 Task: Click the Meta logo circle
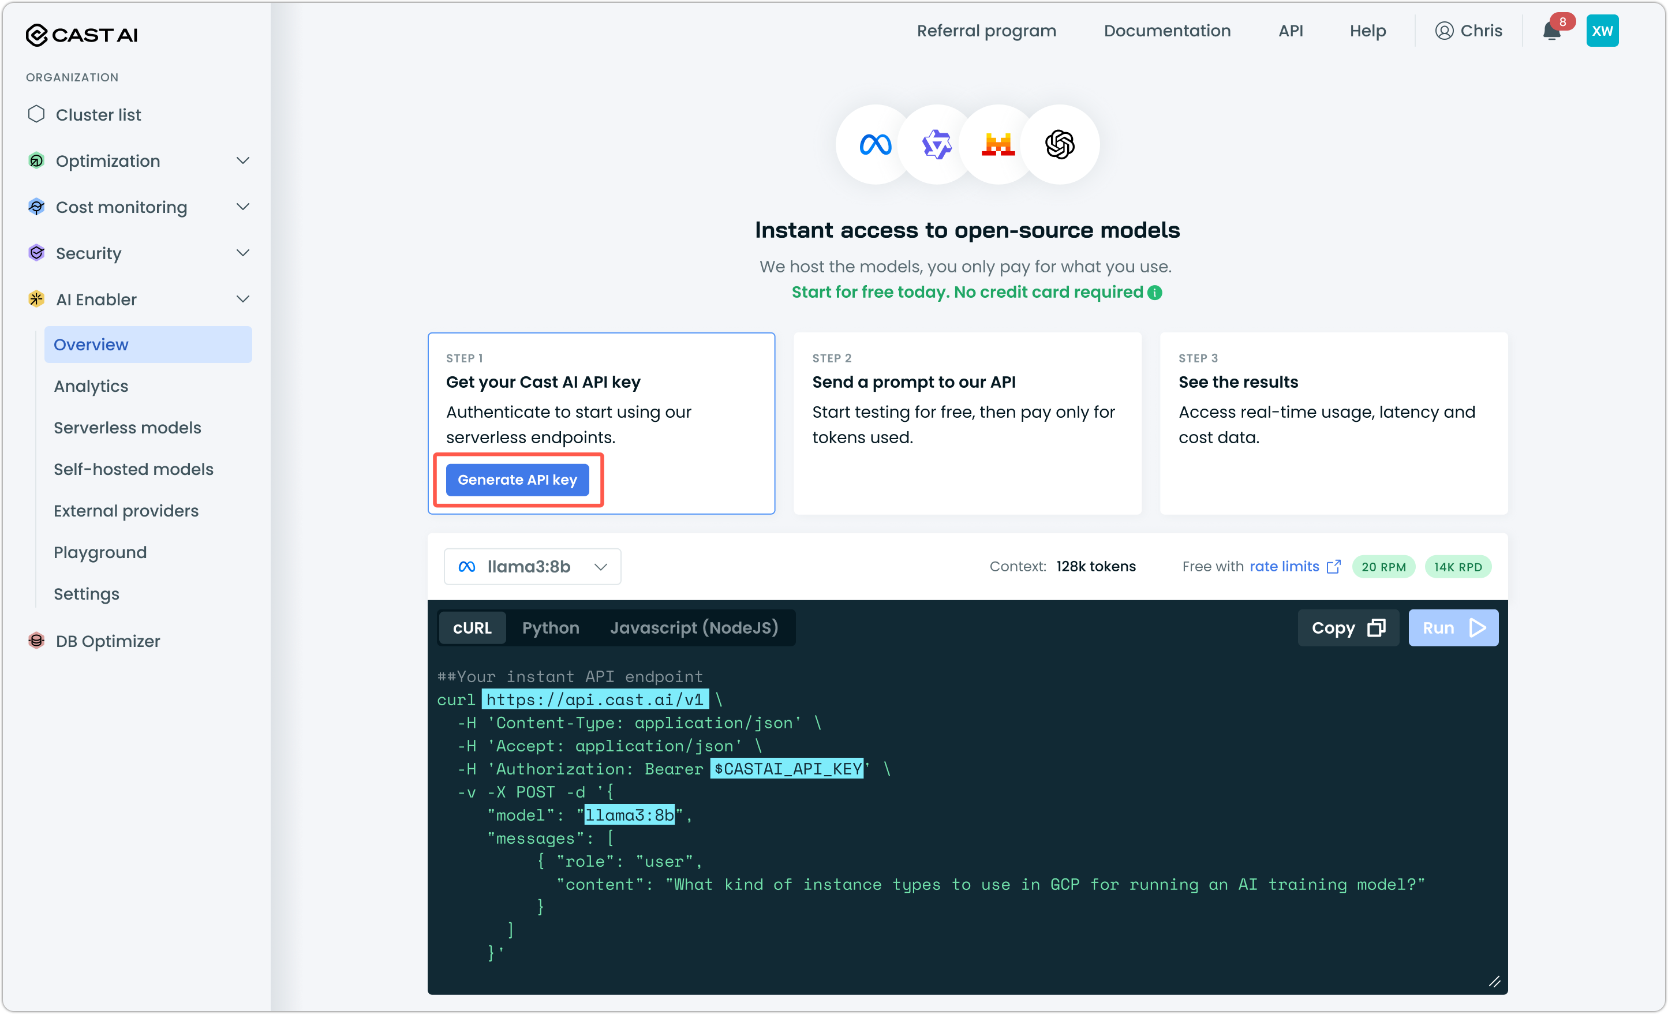876,144
